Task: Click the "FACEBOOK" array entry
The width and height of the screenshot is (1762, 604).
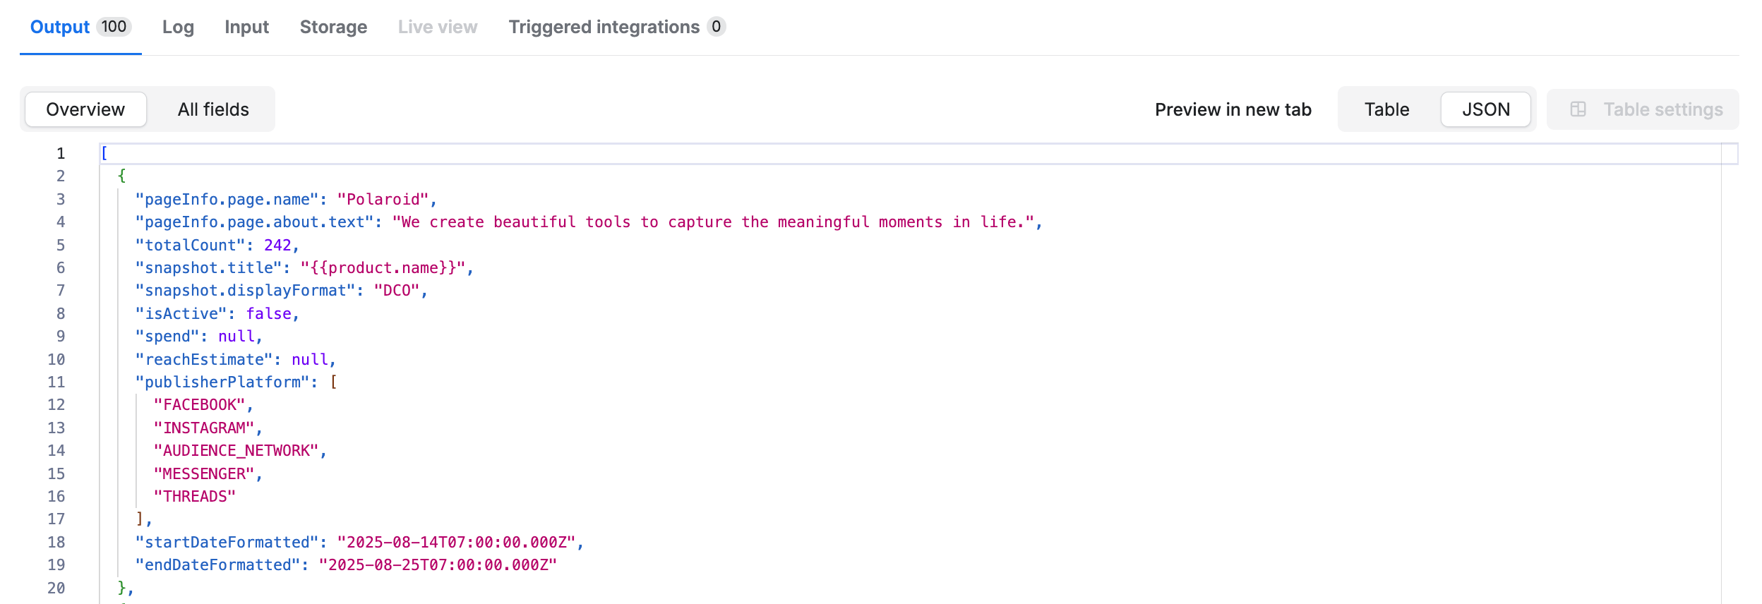Action: [199, 405]
